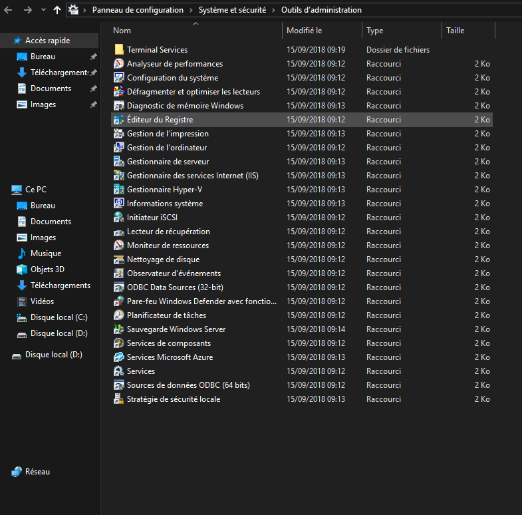Click the Gestionnaire des services Internet (IIS) icon

pos(119,176)
